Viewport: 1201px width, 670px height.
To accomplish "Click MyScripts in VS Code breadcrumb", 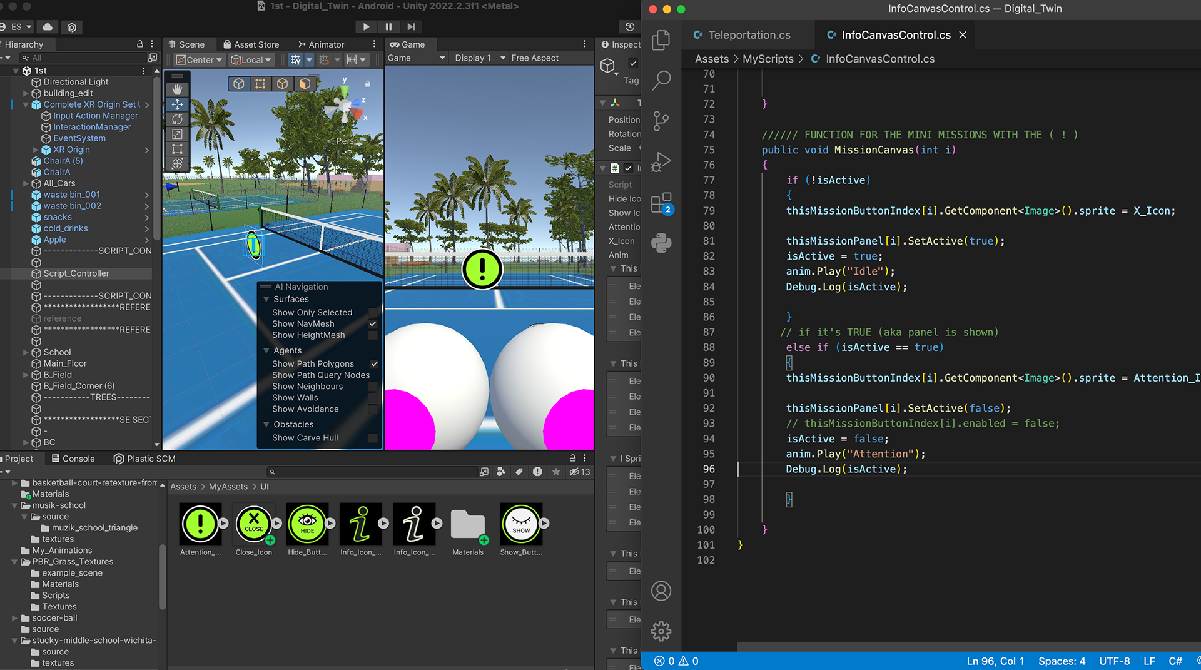I will (x=768, y=59).
